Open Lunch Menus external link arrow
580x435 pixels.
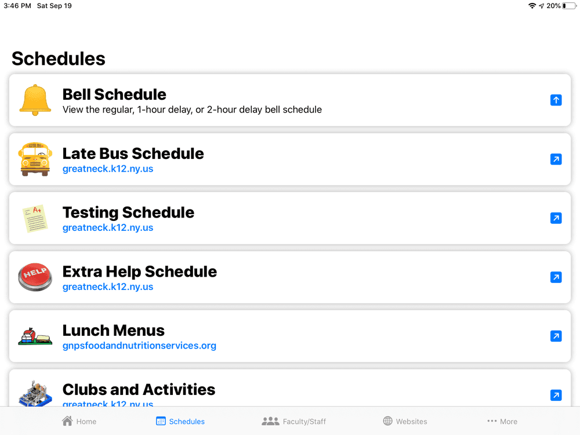556,336
